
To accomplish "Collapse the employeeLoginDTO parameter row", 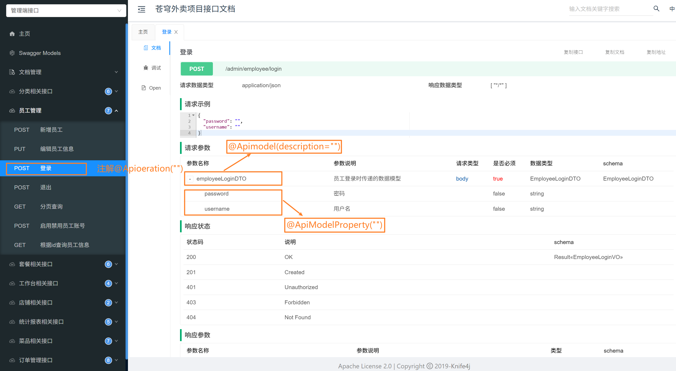I will click(190, 179).
